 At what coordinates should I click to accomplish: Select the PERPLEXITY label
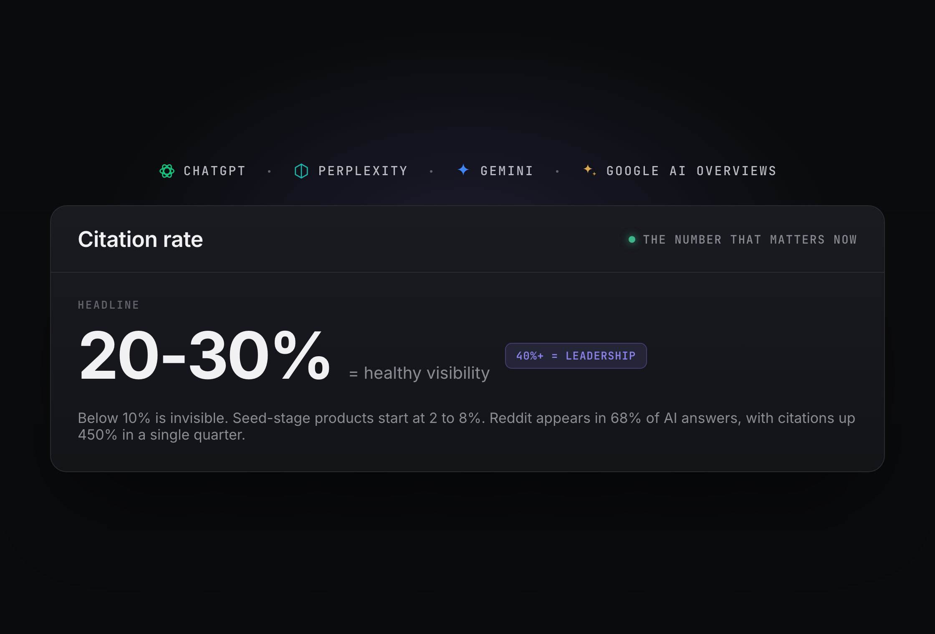pyautogui.click(x=363, y=171)
